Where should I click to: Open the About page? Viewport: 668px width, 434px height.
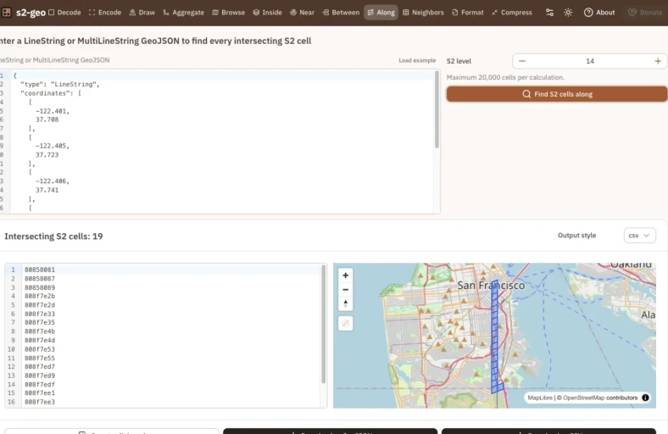(x=599, y=13)
